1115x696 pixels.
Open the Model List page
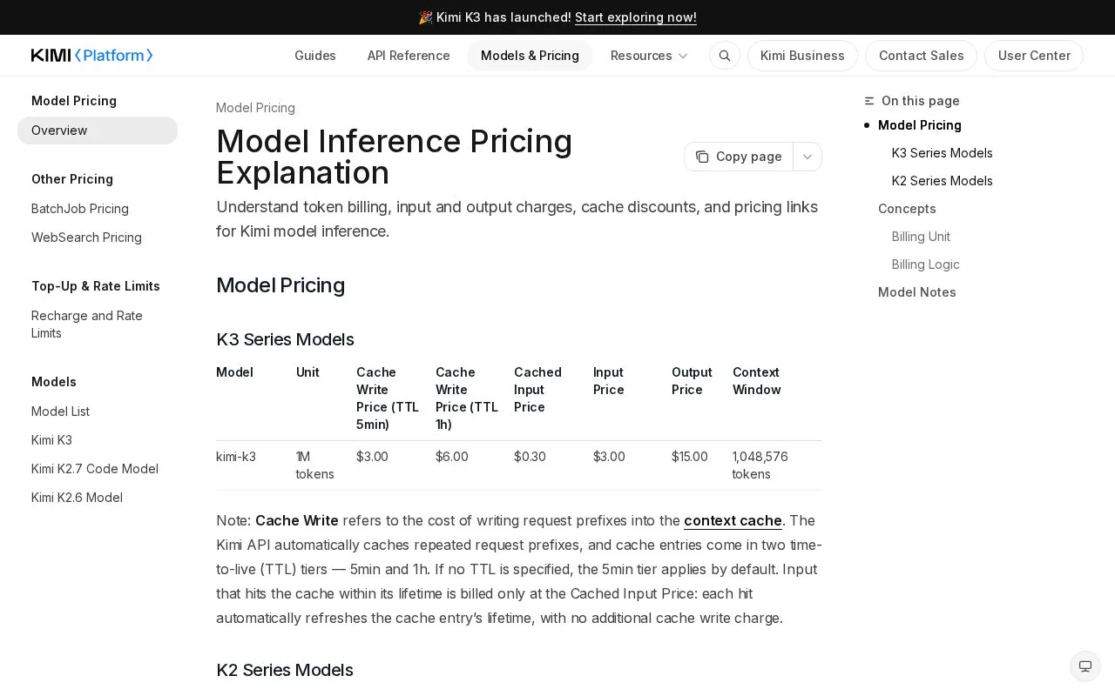pyautogui.click(x=60, y=412)
